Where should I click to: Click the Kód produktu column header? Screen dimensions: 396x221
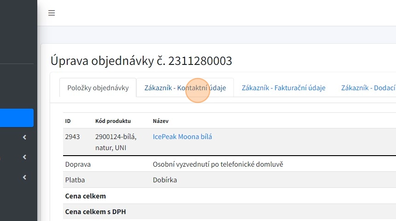tap(113, 121)
